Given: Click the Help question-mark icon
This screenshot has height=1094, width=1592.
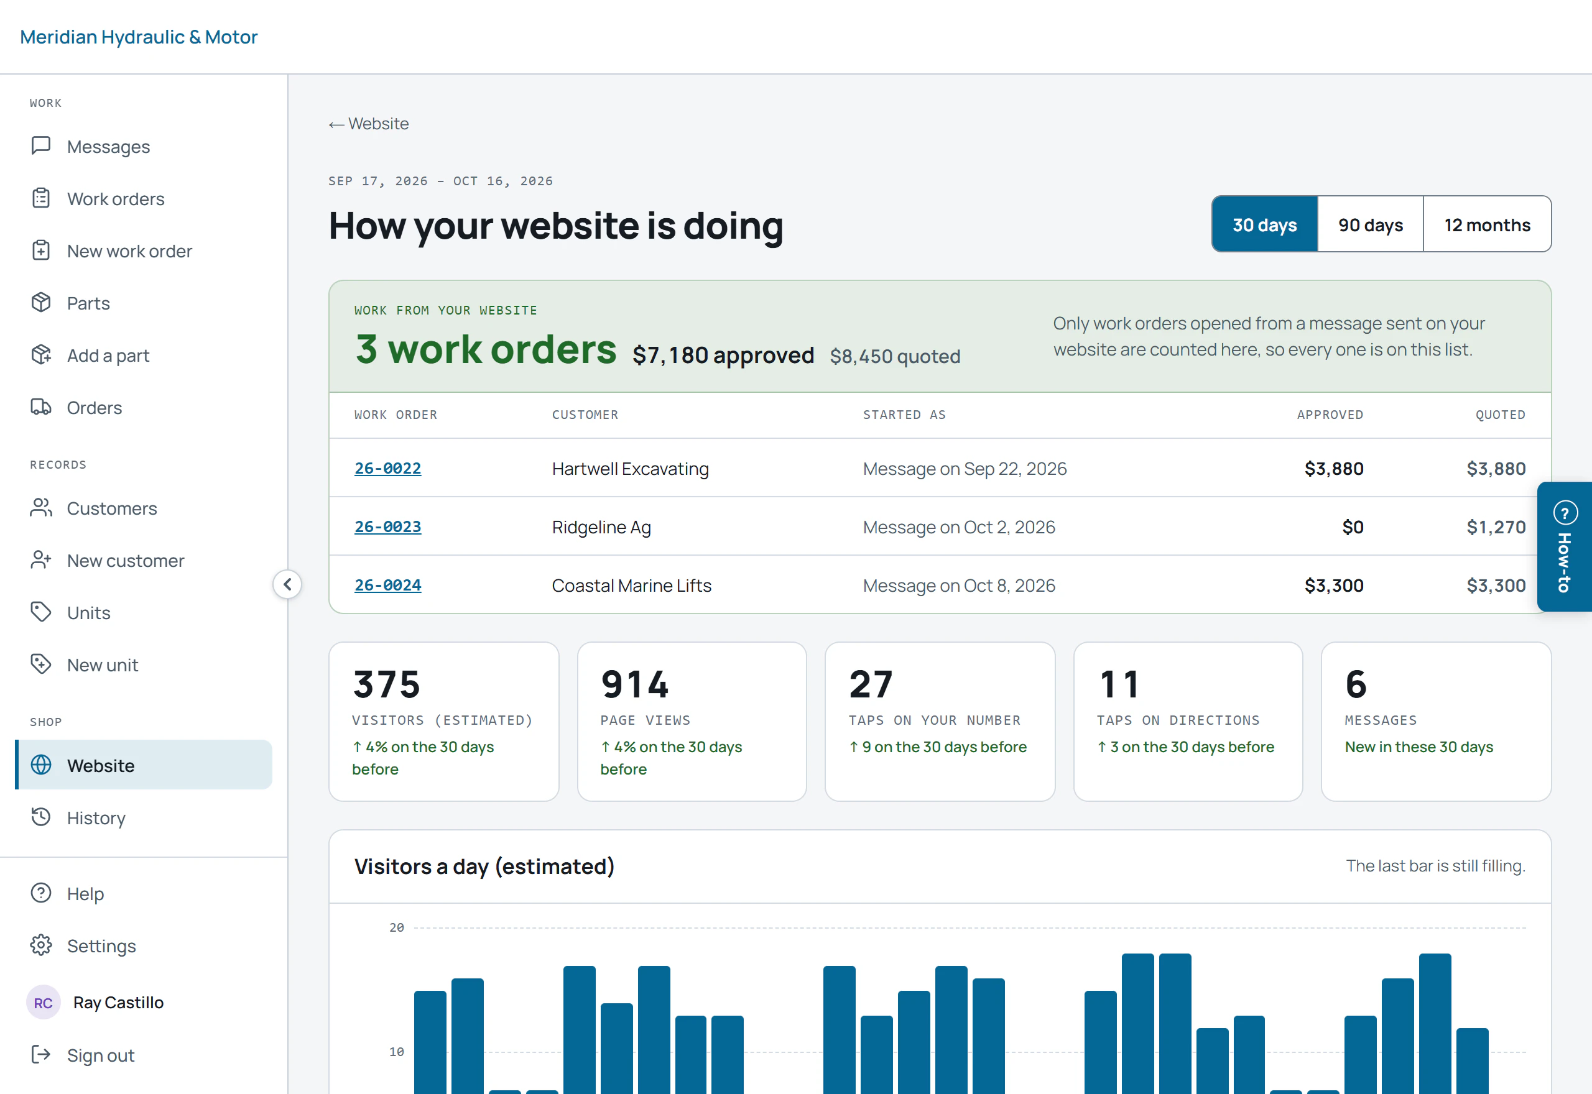Looking at the screenshot, I should click(x=41, y=893).
